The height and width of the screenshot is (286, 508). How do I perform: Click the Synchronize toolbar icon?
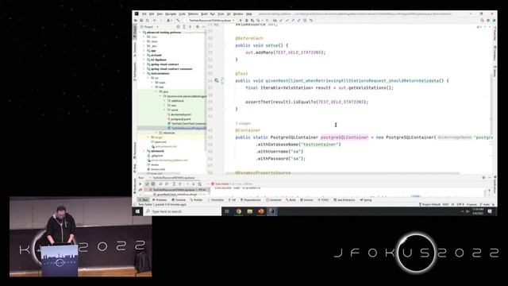(148, 21)
